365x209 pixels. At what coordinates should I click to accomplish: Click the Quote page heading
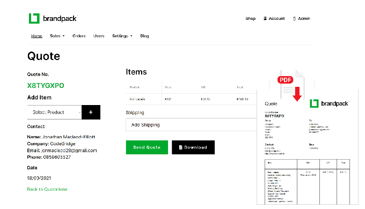tap(43, 56)
